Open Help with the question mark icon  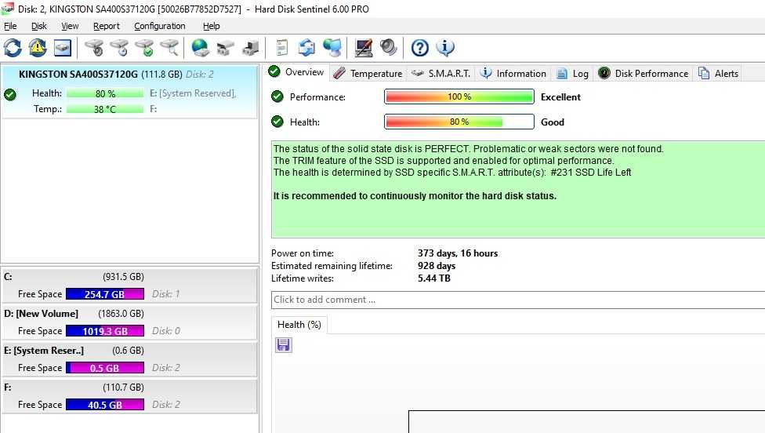click(x=419, y=48)
